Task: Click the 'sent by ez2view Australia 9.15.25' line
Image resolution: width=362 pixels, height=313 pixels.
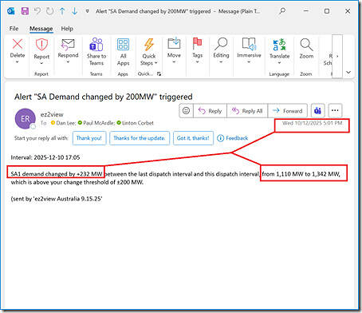Action: tap(57, 199)
